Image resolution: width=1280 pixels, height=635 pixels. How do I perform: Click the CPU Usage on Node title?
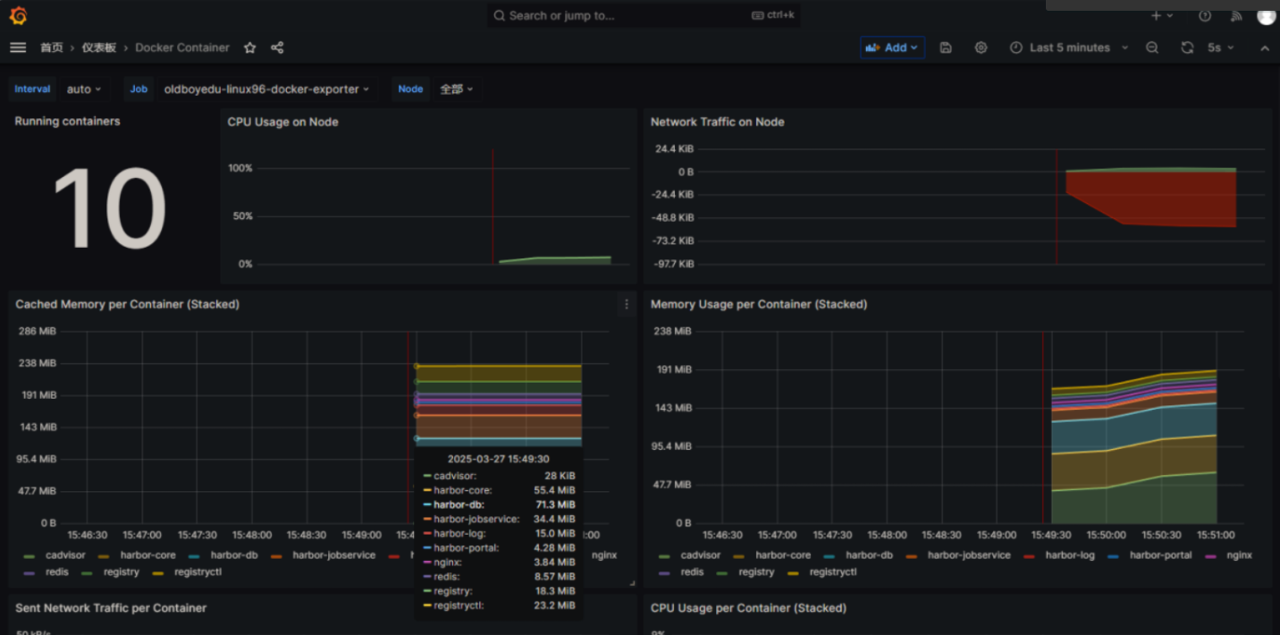click(282, 122)
